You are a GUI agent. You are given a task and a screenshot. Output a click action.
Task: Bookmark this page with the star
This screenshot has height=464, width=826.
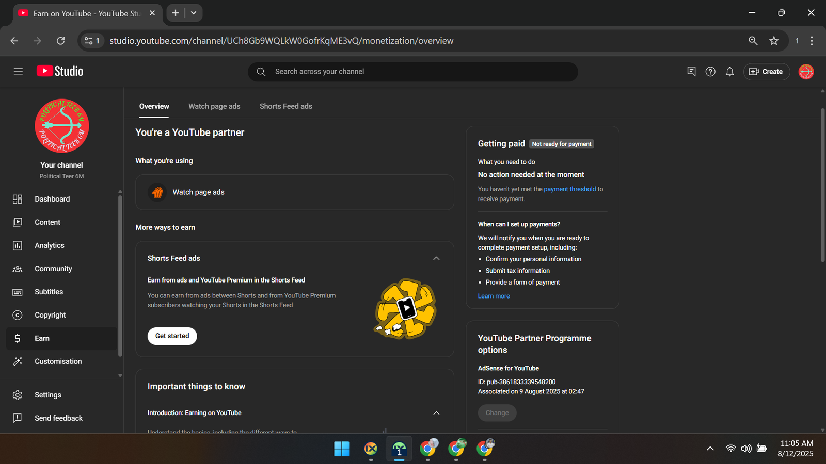point(774,41)
